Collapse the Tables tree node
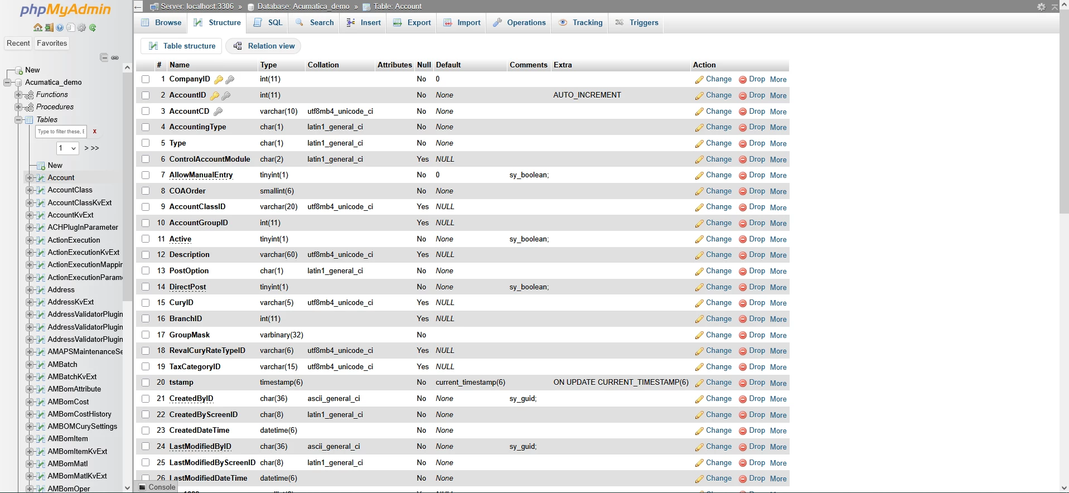The width and height of the screenshot is (1069, 493). pyautogui.click(x=18, y=120)
